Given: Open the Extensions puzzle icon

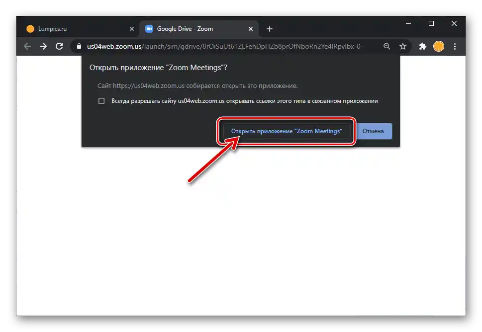Looking at the screenshot, I should (423, 46).
